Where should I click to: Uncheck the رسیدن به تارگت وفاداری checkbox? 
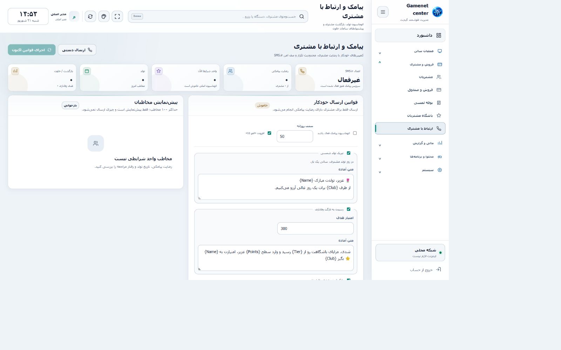349,209
